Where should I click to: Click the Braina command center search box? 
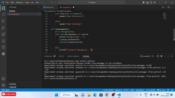(x=92, y=2)
